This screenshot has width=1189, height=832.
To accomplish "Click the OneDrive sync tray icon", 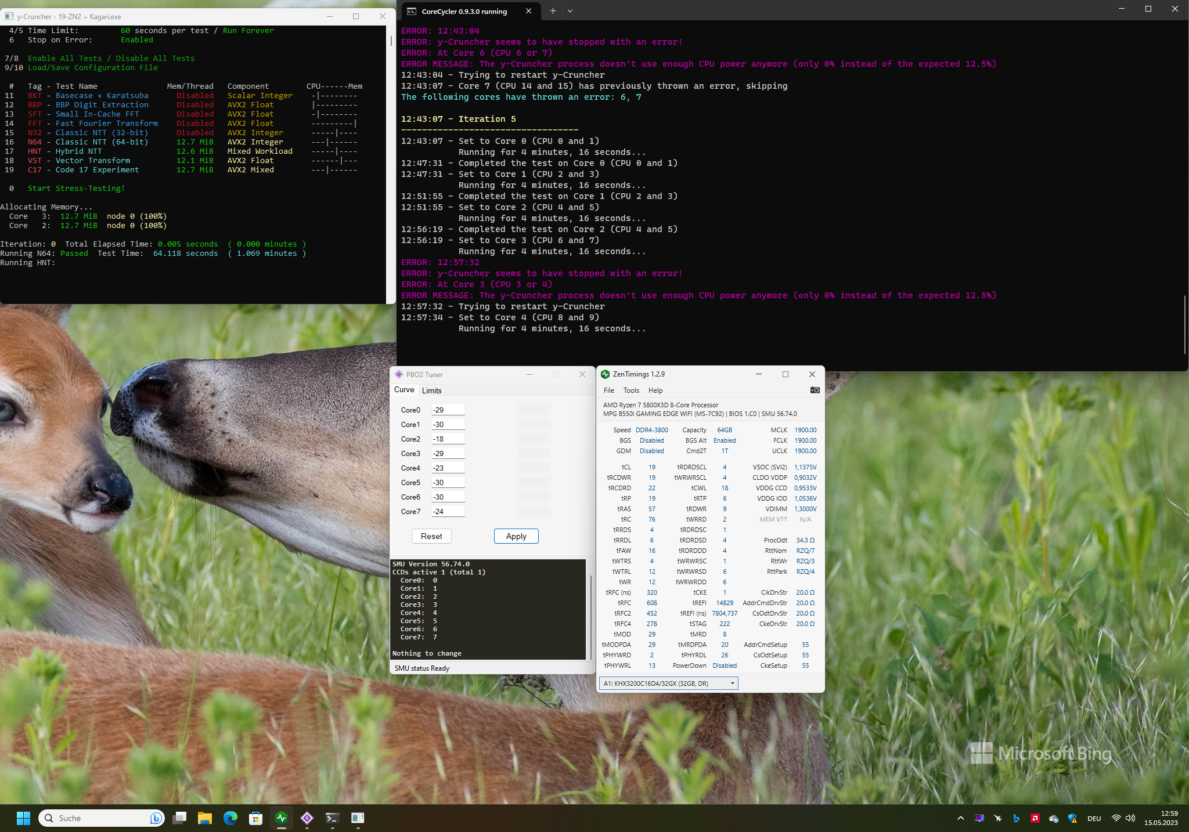I will [1053, 818].
